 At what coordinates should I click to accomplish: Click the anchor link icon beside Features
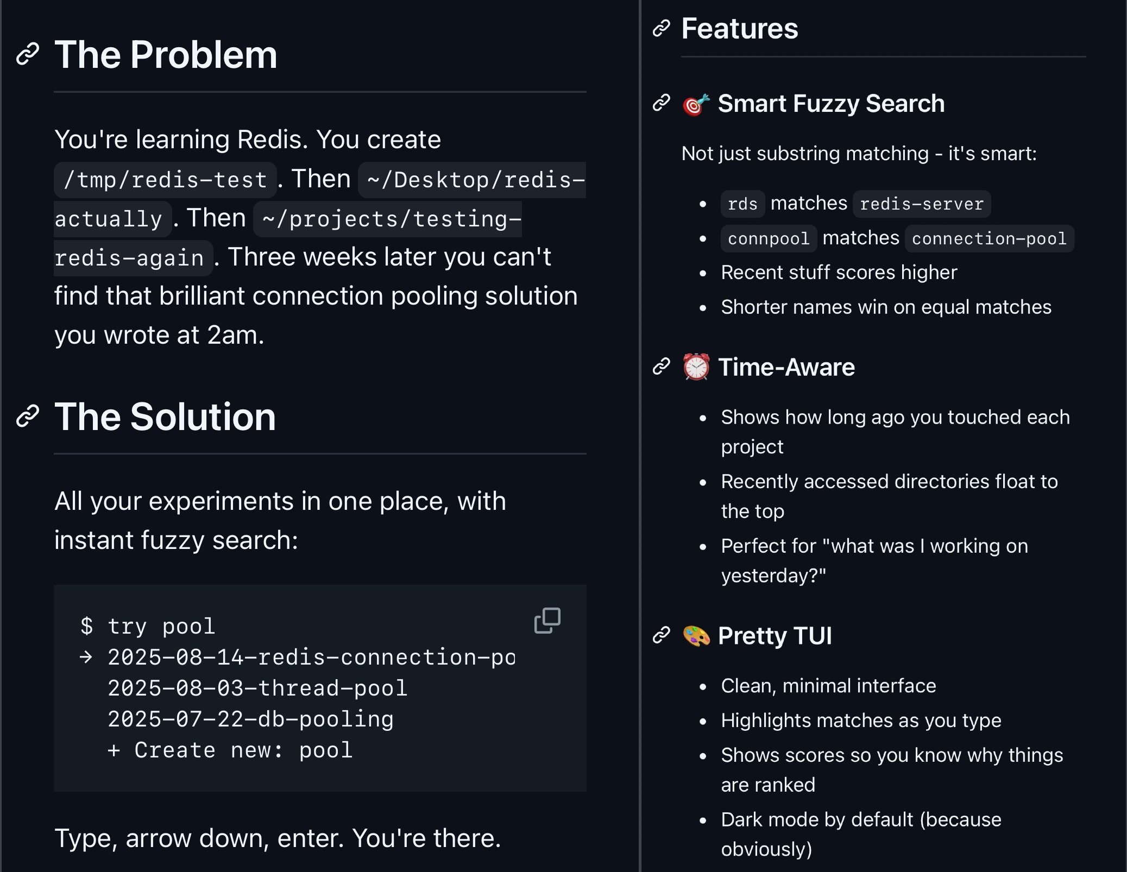tap(661, 28)
